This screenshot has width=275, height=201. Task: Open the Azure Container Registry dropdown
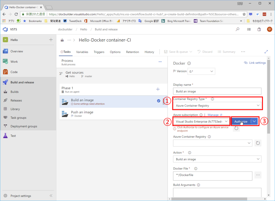213,143
